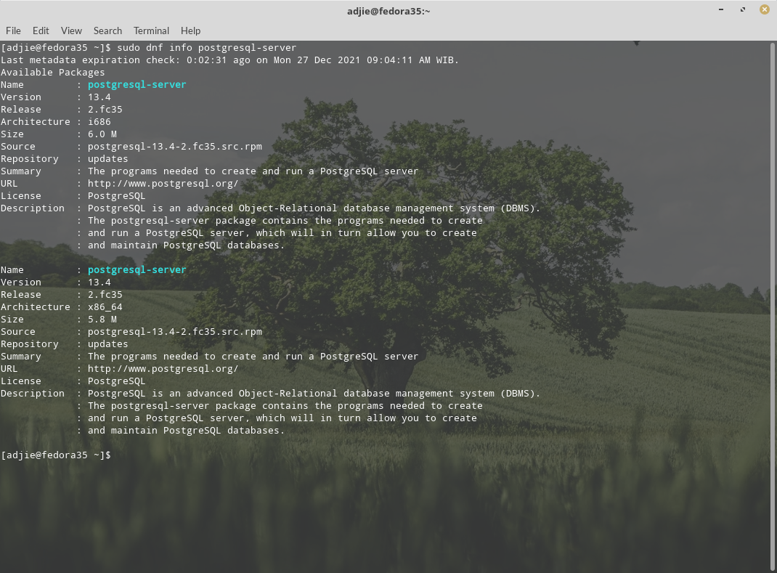Click the 'updates' repository value in the i686 block
This screenshot has width=777, height=573.
(x=107, y=158)
